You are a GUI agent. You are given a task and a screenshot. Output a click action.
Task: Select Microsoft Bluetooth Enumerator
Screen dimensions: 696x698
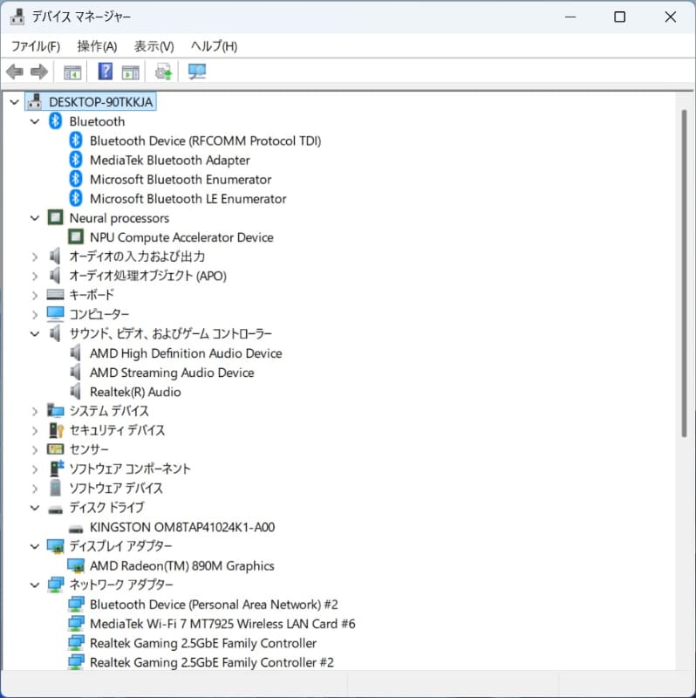181,180
